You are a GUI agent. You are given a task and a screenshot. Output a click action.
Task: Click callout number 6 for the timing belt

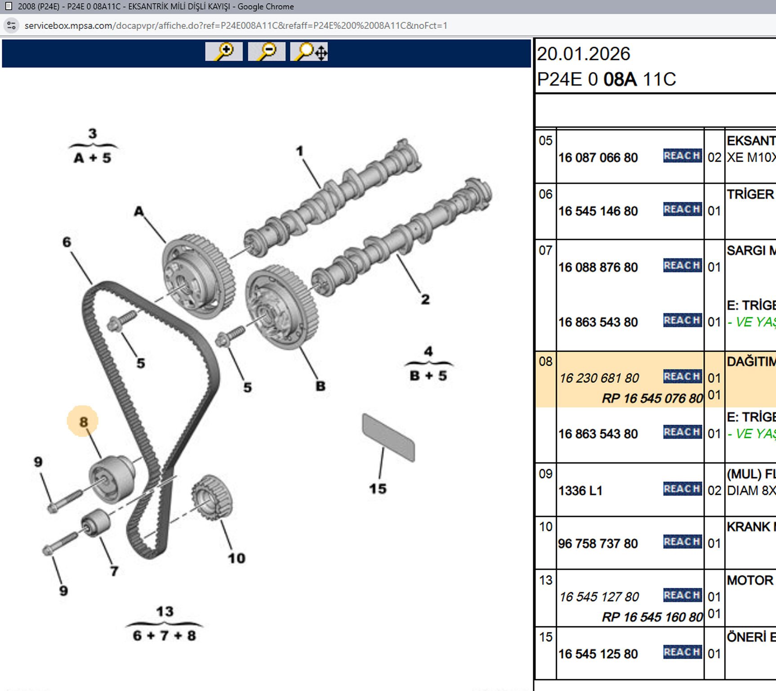[x=67, y=242]
